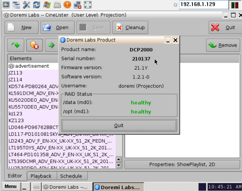
Task: Close the Doremi Labs Product dialog
Action: 176,40
